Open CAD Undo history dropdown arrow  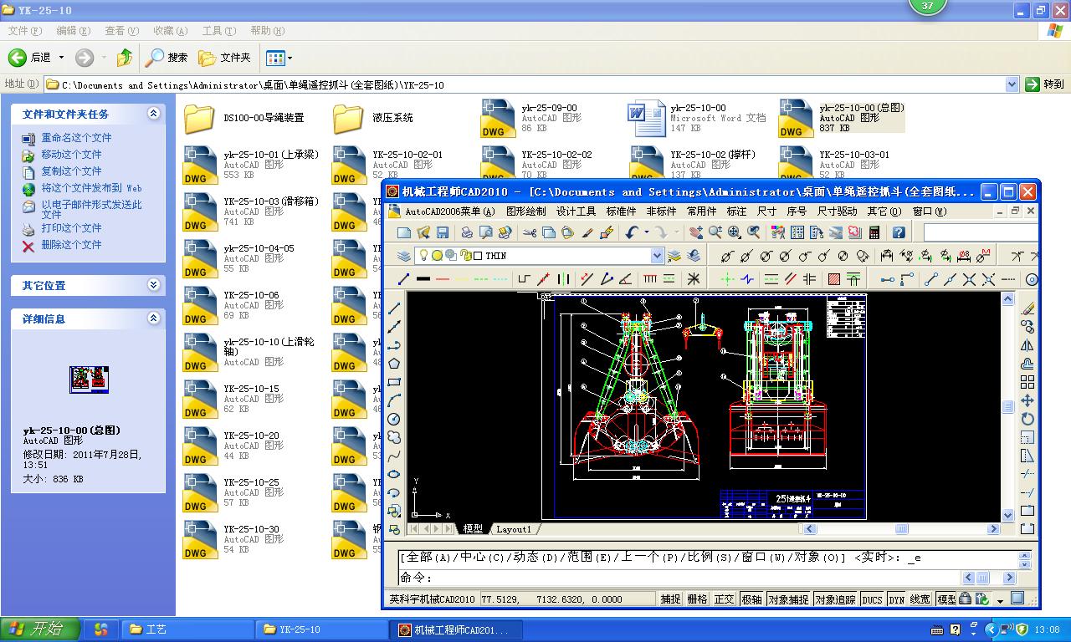646,232
